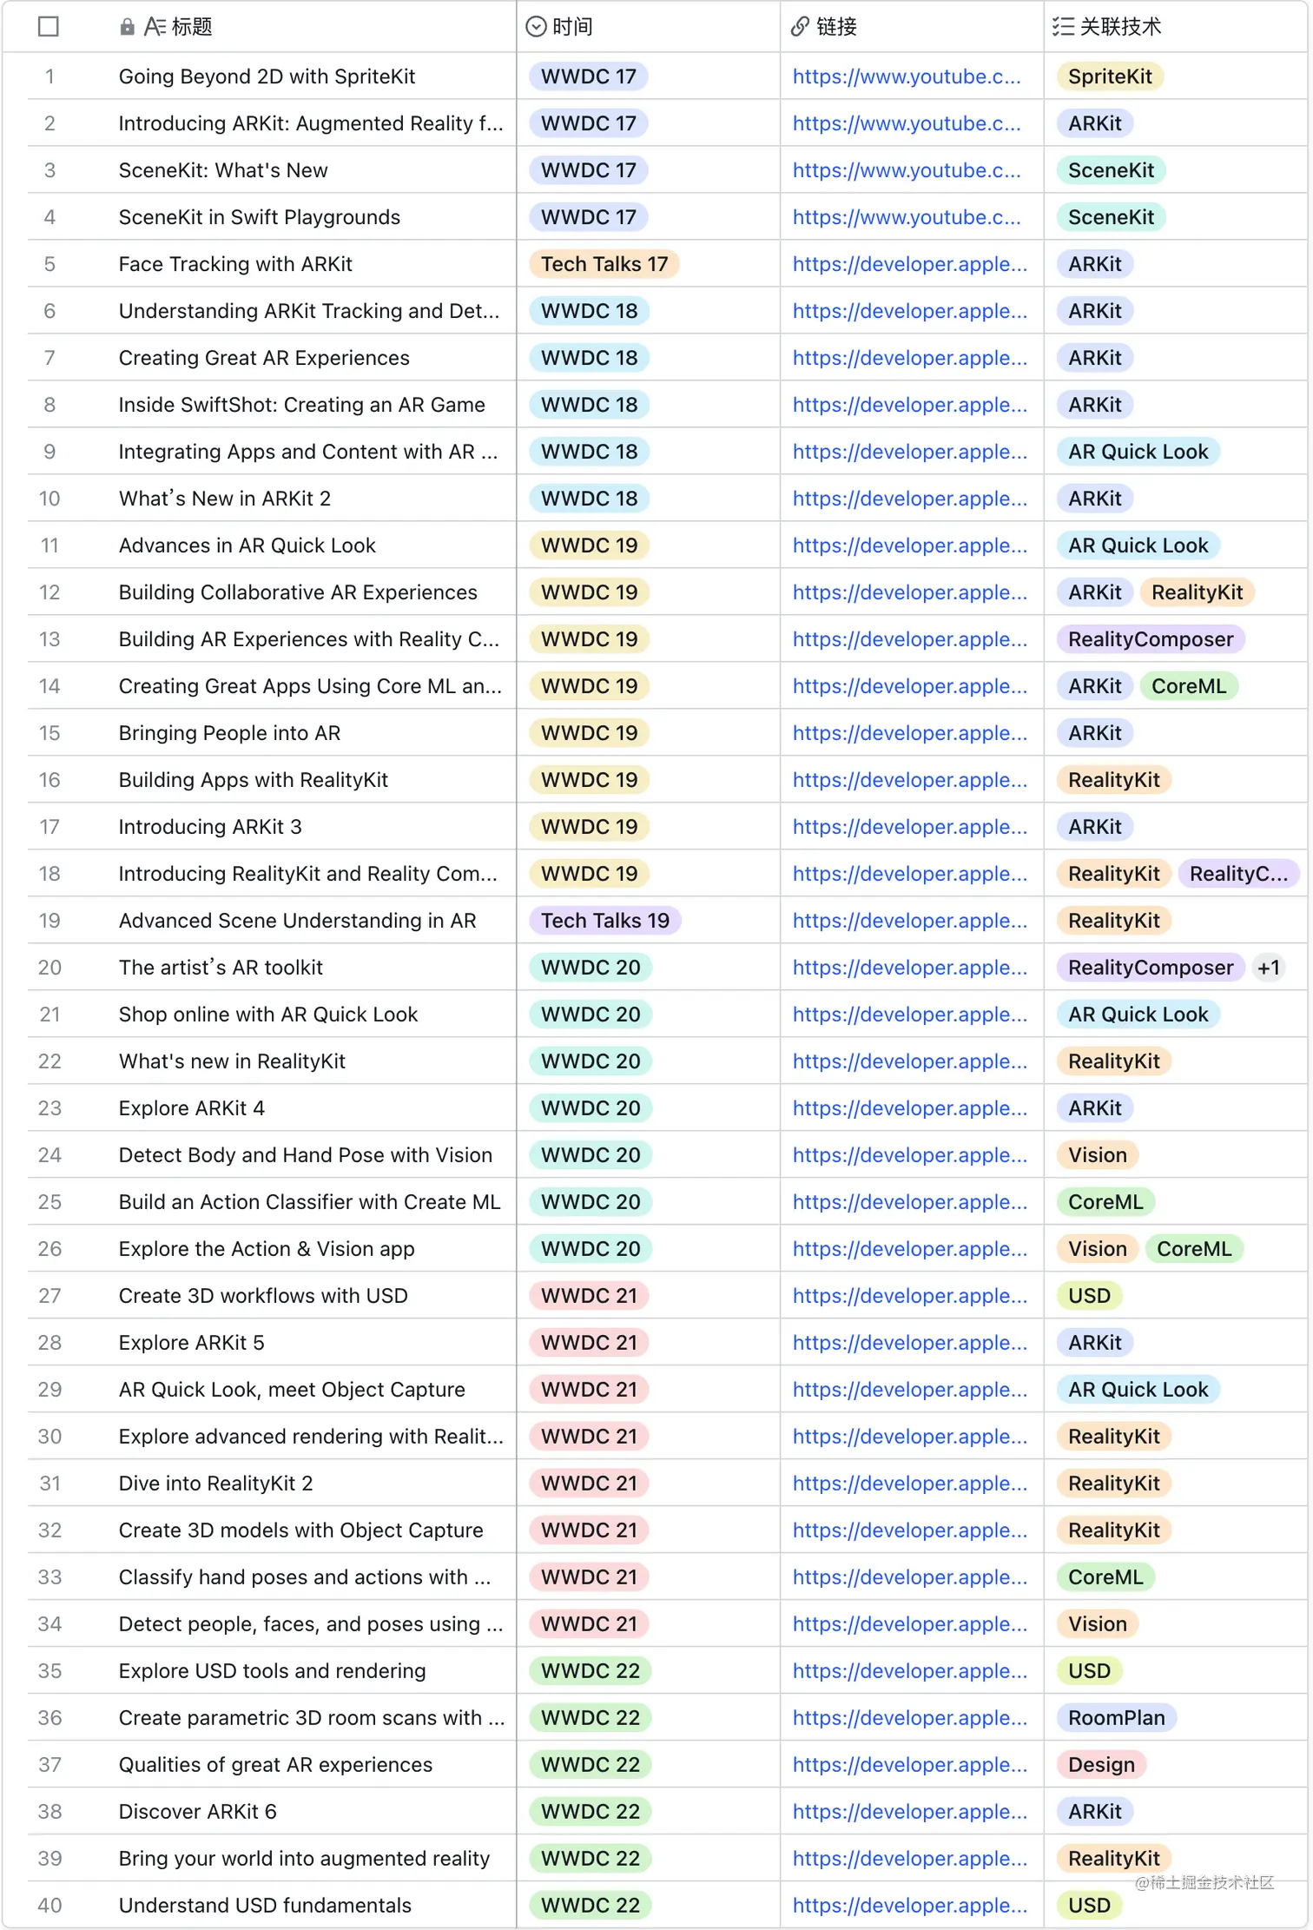Select title 'Shop online with AR Quick Look'
1313x1930 pixels.
coord(268,1015)
